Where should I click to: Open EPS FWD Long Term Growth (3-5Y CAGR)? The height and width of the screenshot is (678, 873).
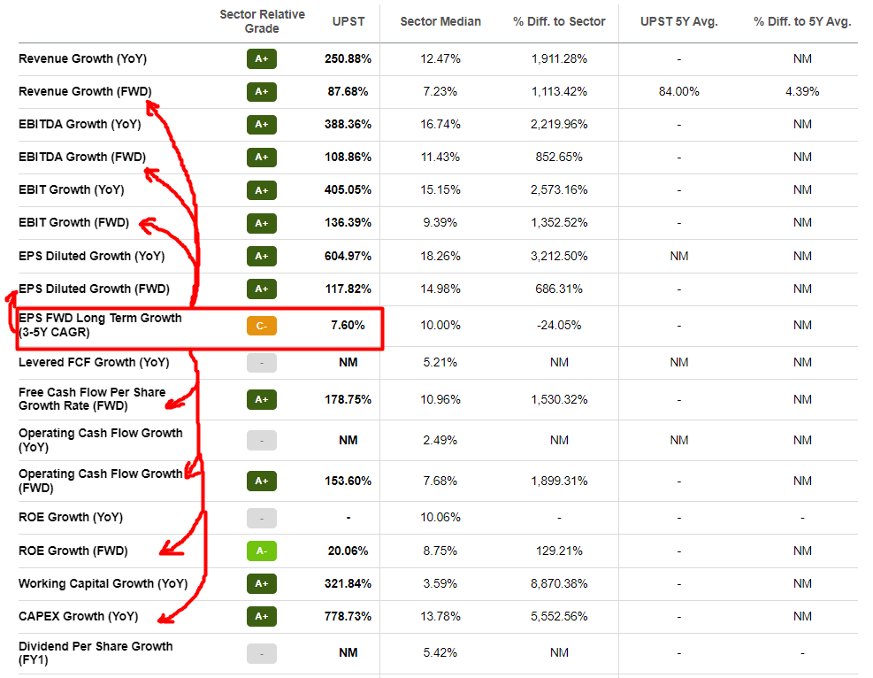tap(100, 326)
